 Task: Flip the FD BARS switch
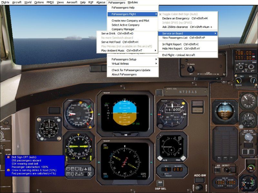[x=191, y=69]
